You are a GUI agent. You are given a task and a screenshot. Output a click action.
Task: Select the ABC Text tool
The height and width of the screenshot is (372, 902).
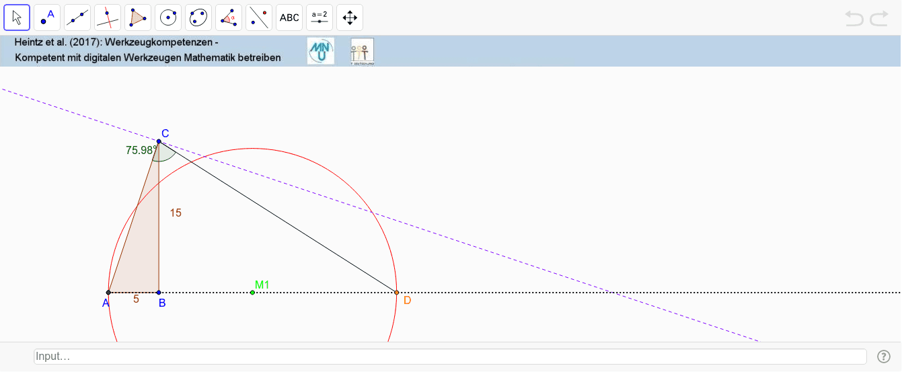coord(289,17)
